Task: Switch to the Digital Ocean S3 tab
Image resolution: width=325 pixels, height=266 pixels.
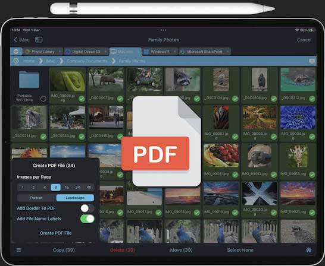Action: point(86,52)
